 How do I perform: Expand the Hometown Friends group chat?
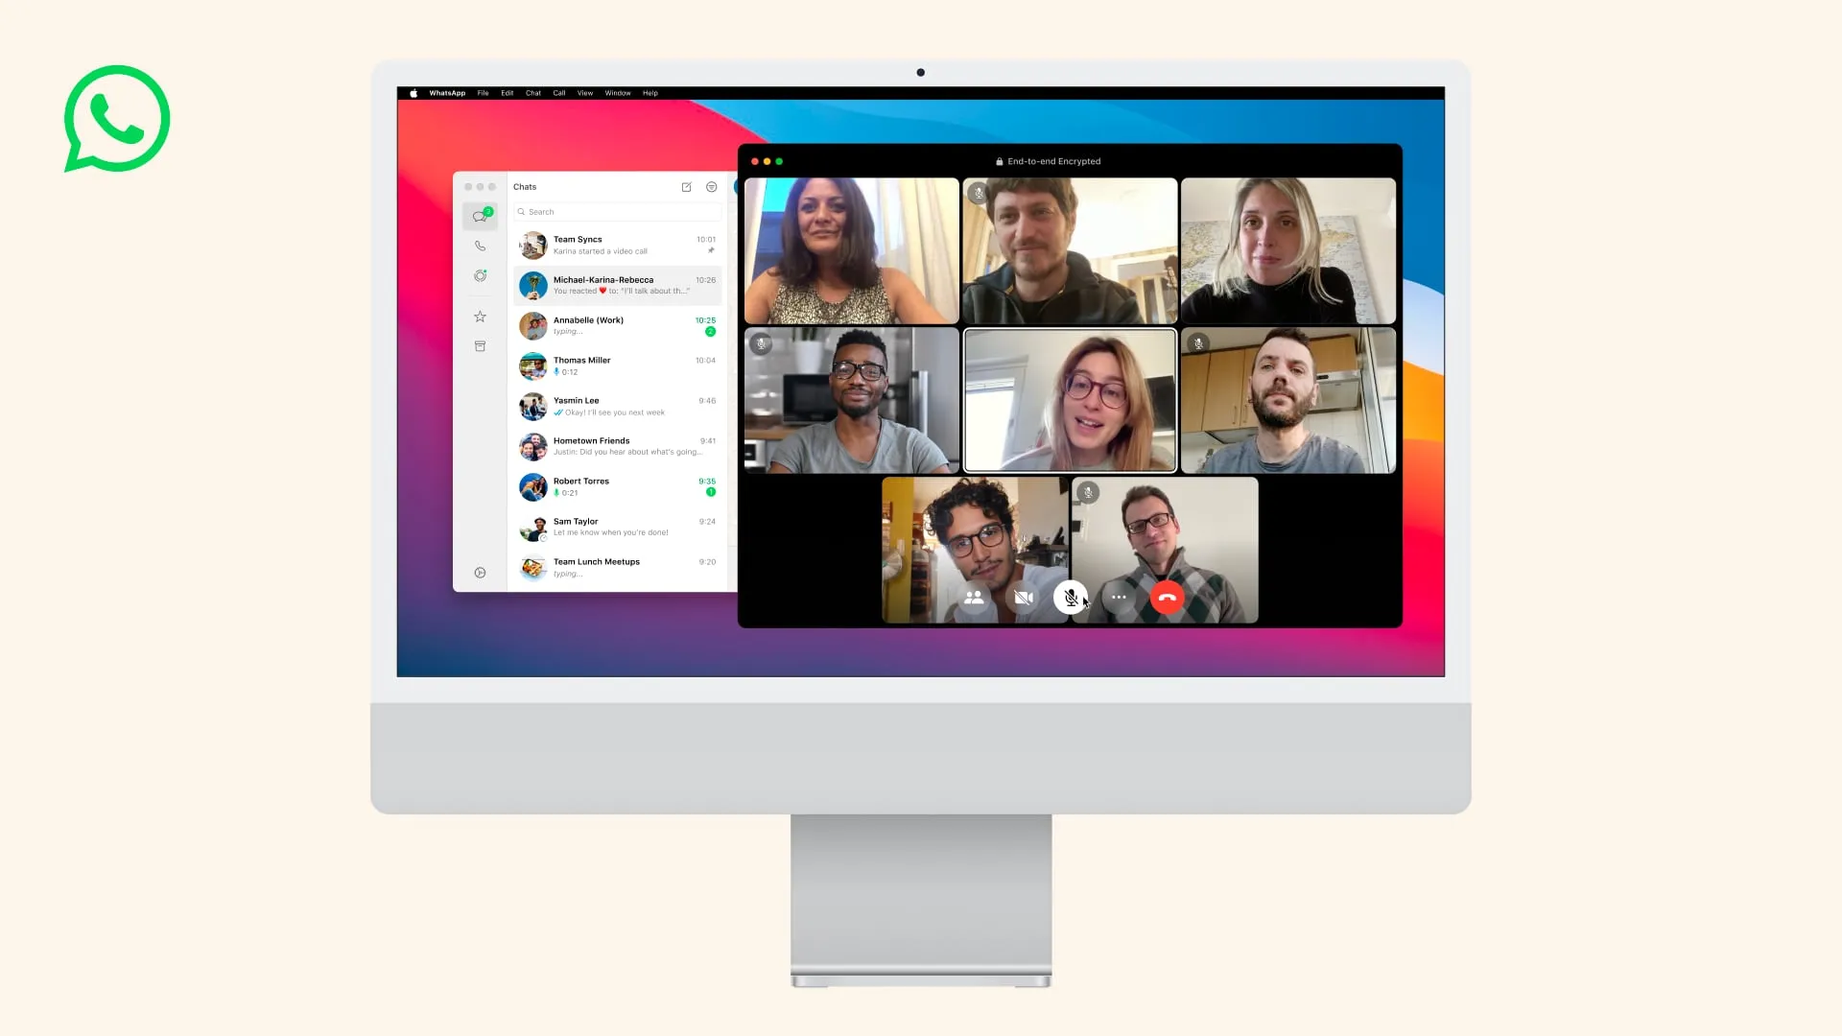pos(616,445)
